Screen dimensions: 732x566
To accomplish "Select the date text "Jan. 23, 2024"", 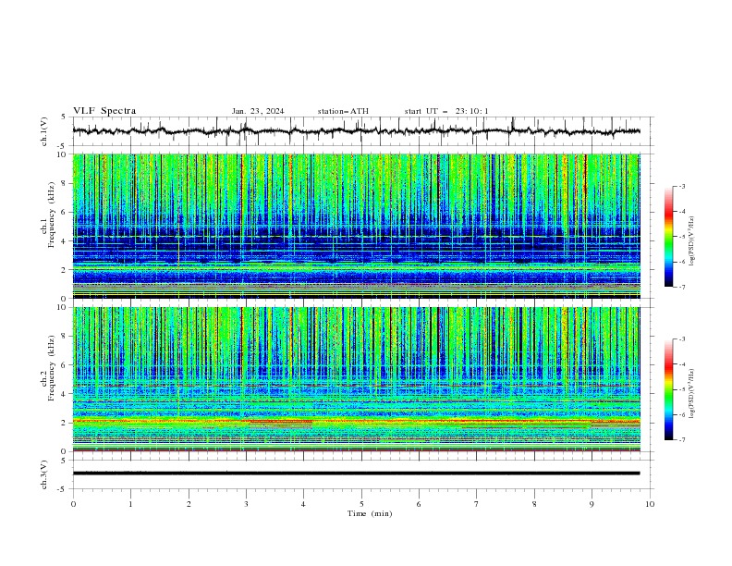I will click(x=258, y=111).
